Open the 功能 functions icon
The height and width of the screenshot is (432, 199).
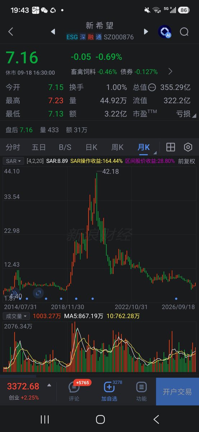tap(142, 387)
